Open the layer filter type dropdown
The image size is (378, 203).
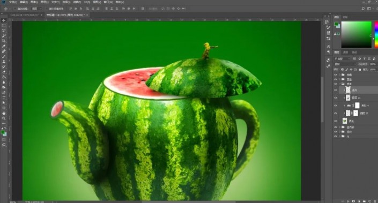pyautogui.click(x=342, y=59)
